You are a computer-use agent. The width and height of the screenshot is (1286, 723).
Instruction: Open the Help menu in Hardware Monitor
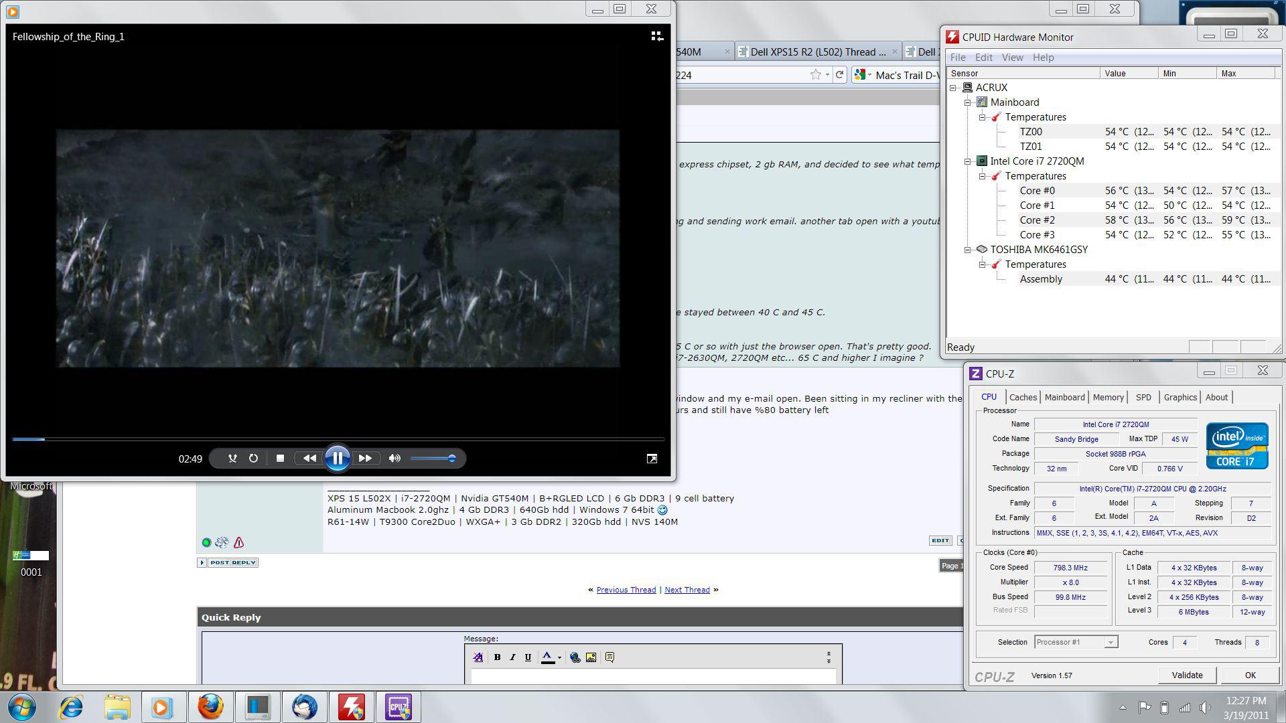1043,58
